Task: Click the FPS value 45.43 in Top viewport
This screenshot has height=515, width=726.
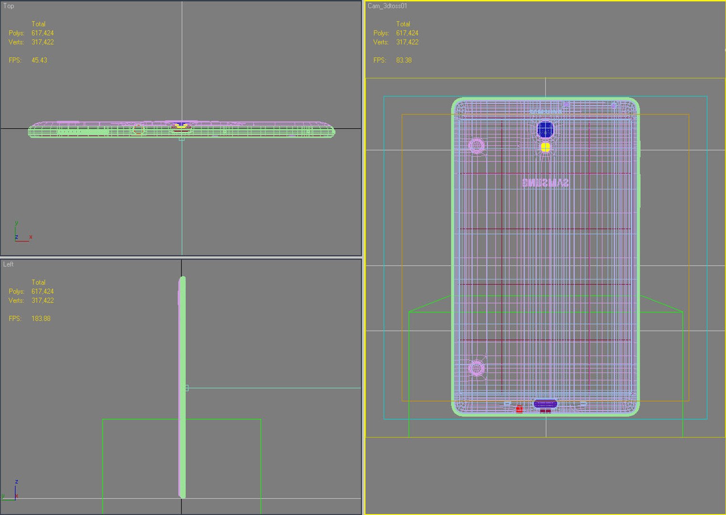Action: click(39, 60)
